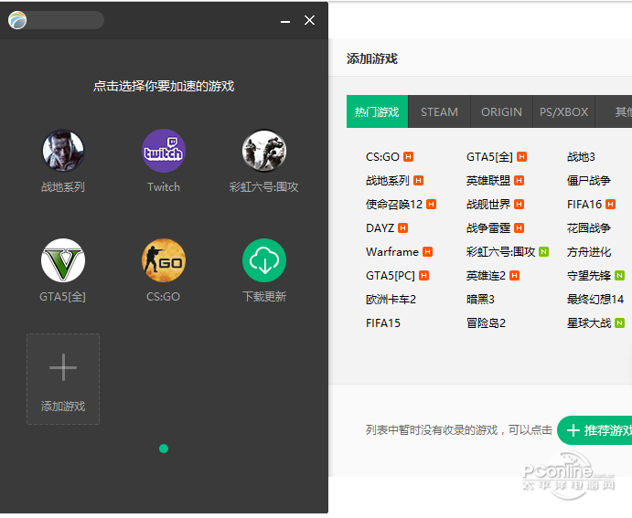This screenshot has width=632, height=518.
Task: Select 英雄联盟 in the game list
Action: pyautogui.click(x=488, y=180)
